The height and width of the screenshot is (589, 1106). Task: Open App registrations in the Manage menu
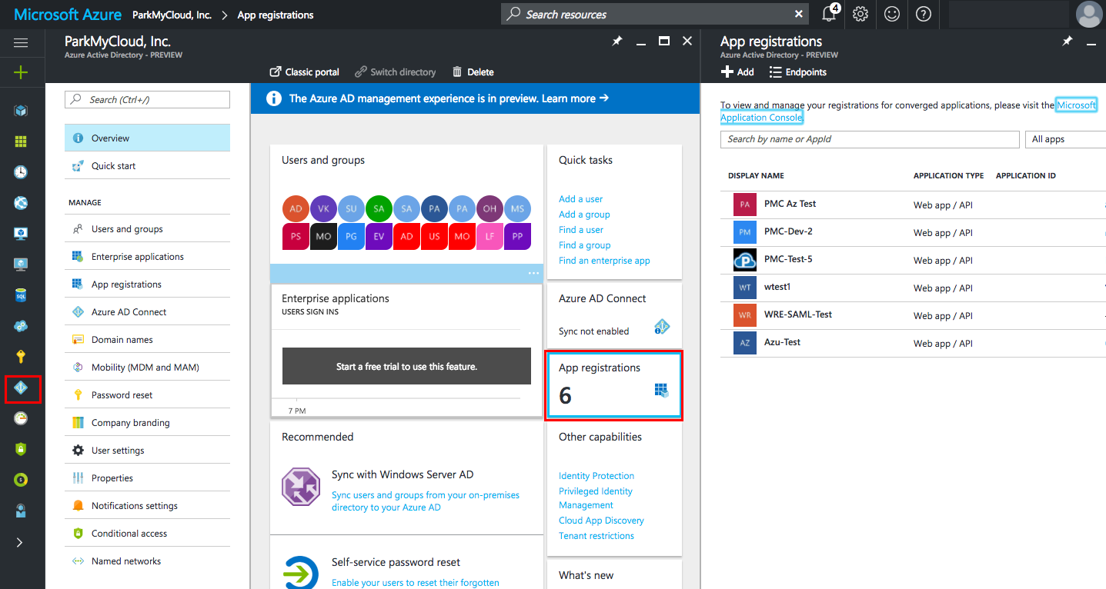click(x=147, y=285)
